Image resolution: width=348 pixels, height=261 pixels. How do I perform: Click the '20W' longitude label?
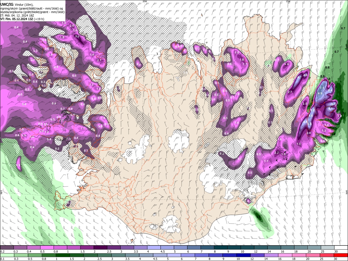click(145, 1)
